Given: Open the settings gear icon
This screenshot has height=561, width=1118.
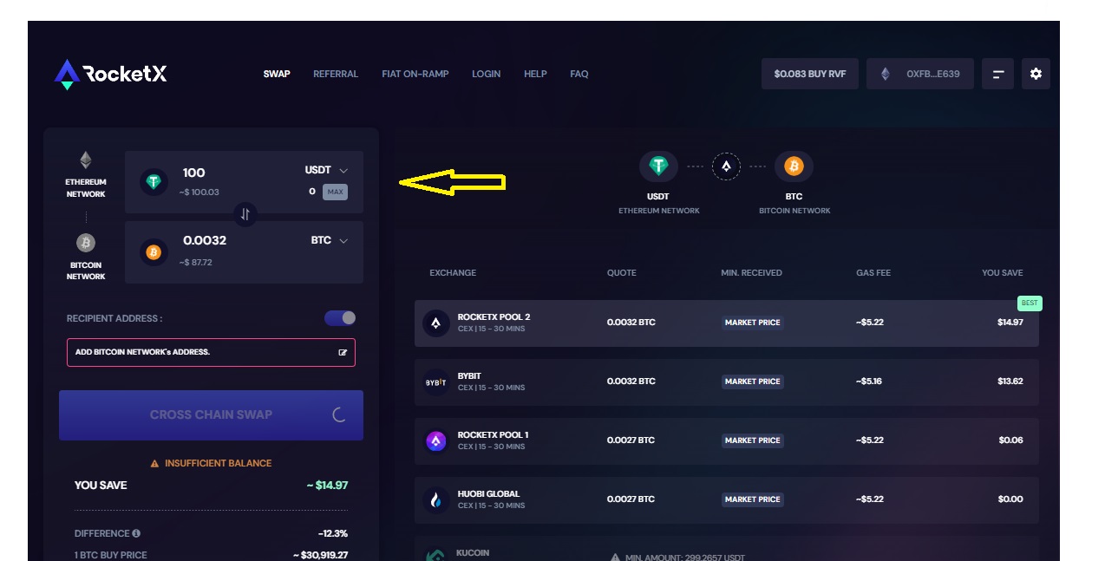Looking at the screenshot, I should [x=1036, y=74].
